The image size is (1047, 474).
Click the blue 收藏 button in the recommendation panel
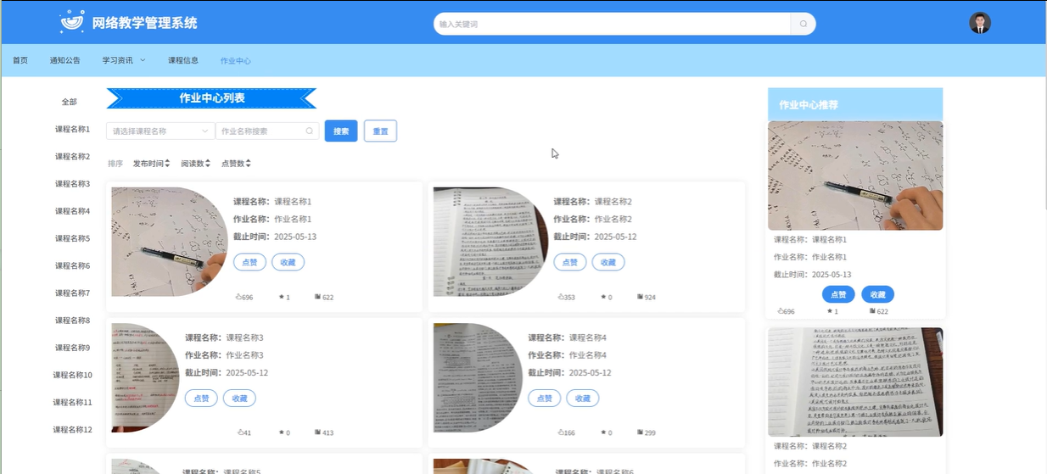(877, 294)
